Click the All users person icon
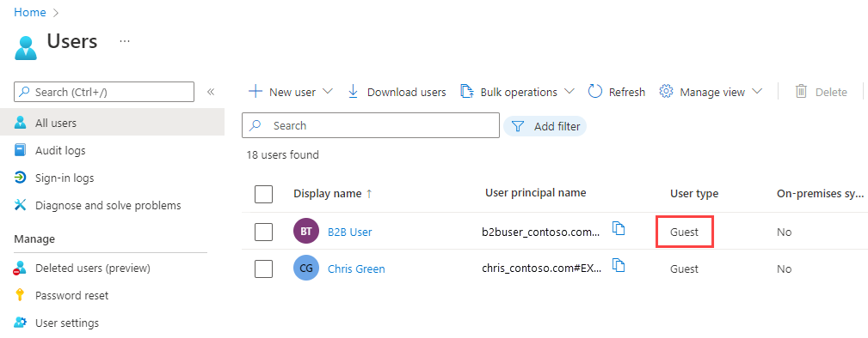The height and width of the screenshot is (338, 868). tap(21, 123)
